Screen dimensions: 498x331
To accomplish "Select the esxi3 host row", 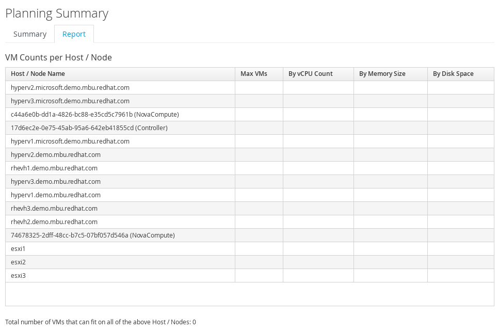I will 250,276.
